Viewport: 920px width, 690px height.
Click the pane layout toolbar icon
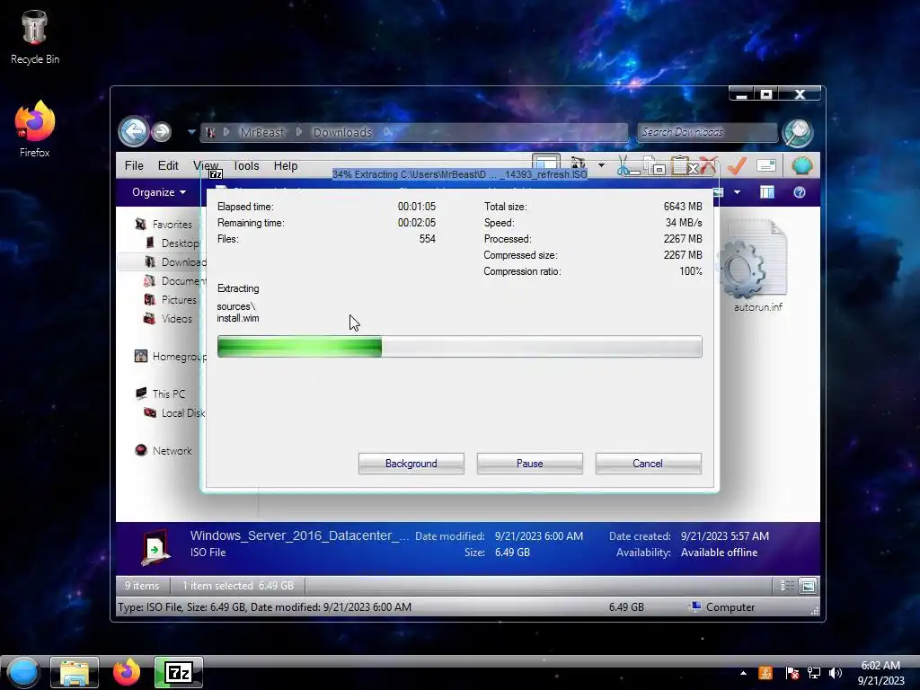tap(545, 164)
